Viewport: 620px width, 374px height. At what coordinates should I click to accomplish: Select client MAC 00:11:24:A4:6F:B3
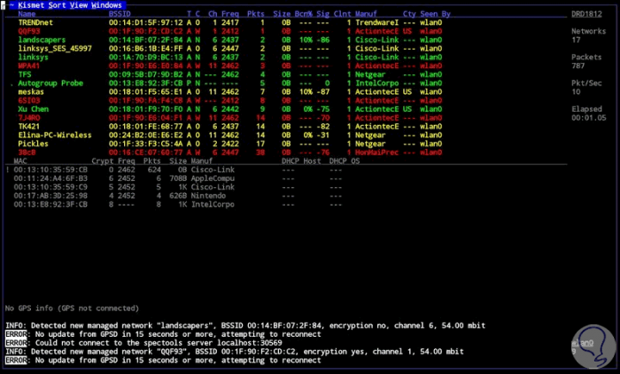tap(50, 178)
